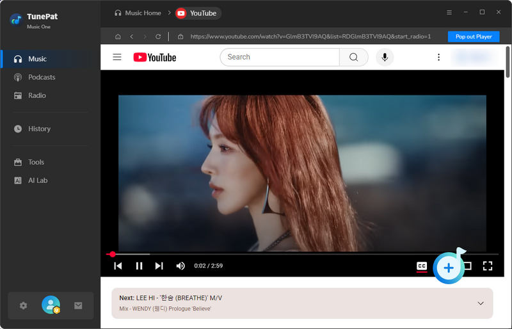Pause the video playback
This screenshot has width=512, height=329.
click(139, 266)
